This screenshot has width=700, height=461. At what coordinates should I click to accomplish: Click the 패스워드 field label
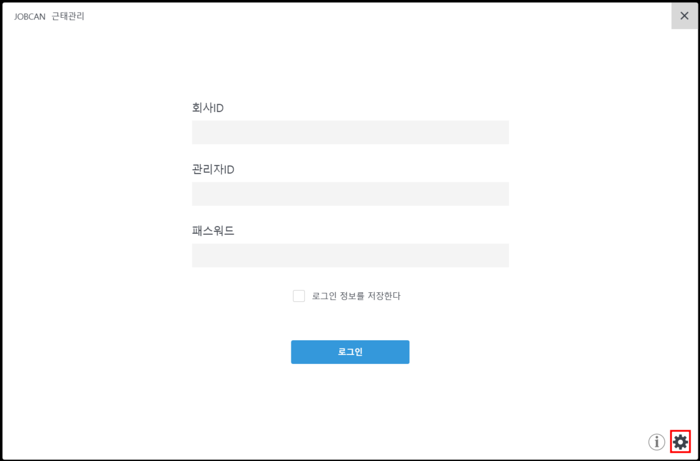[x=213, y=231]
